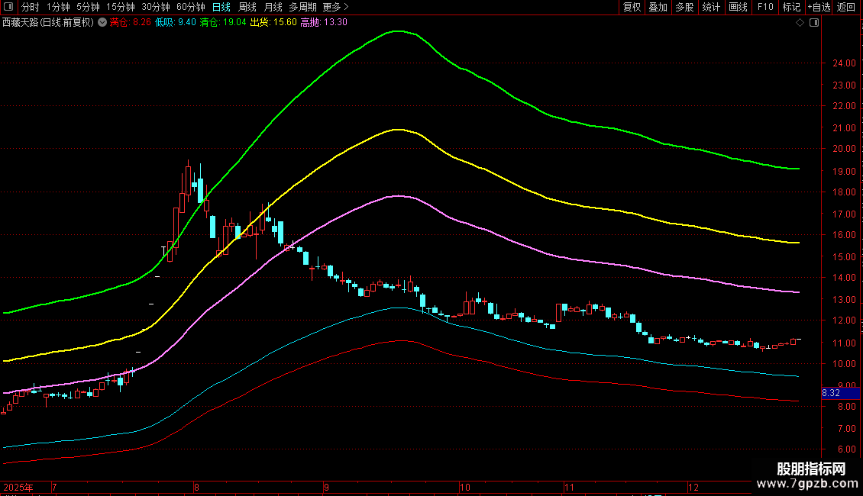The image size is (863, 496).
Task: Switch to 周线 weekly chart
Action: point(247,7)
